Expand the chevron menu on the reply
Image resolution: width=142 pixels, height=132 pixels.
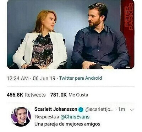click(132, 110)
